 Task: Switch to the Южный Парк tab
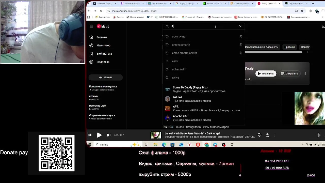pyautogui.click(x=104, y=4)
